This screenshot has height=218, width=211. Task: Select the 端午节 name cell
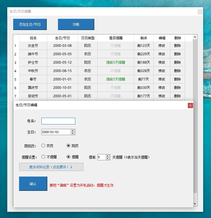click(x=33, y=54)
